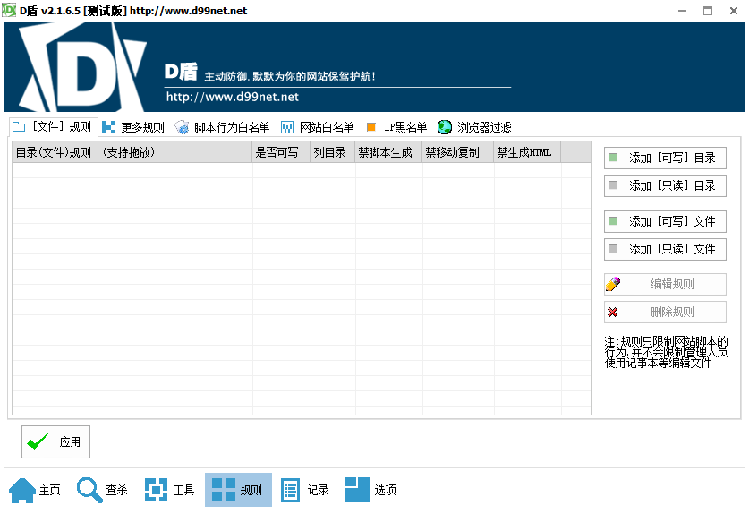Go to 主页 home section
The height and width of the screenshot is (514, 749).
pos(35,490)
